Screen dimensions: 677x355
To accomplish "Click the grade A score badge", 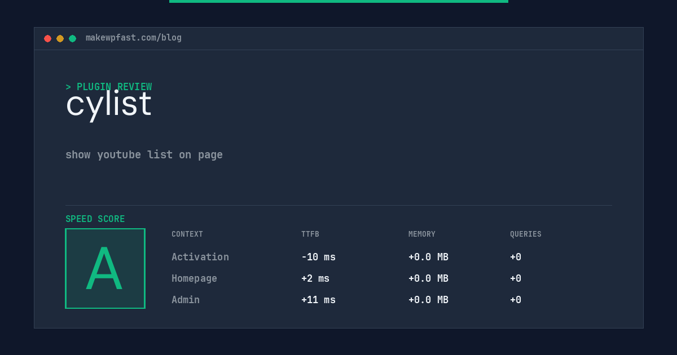I will point(105,268).
